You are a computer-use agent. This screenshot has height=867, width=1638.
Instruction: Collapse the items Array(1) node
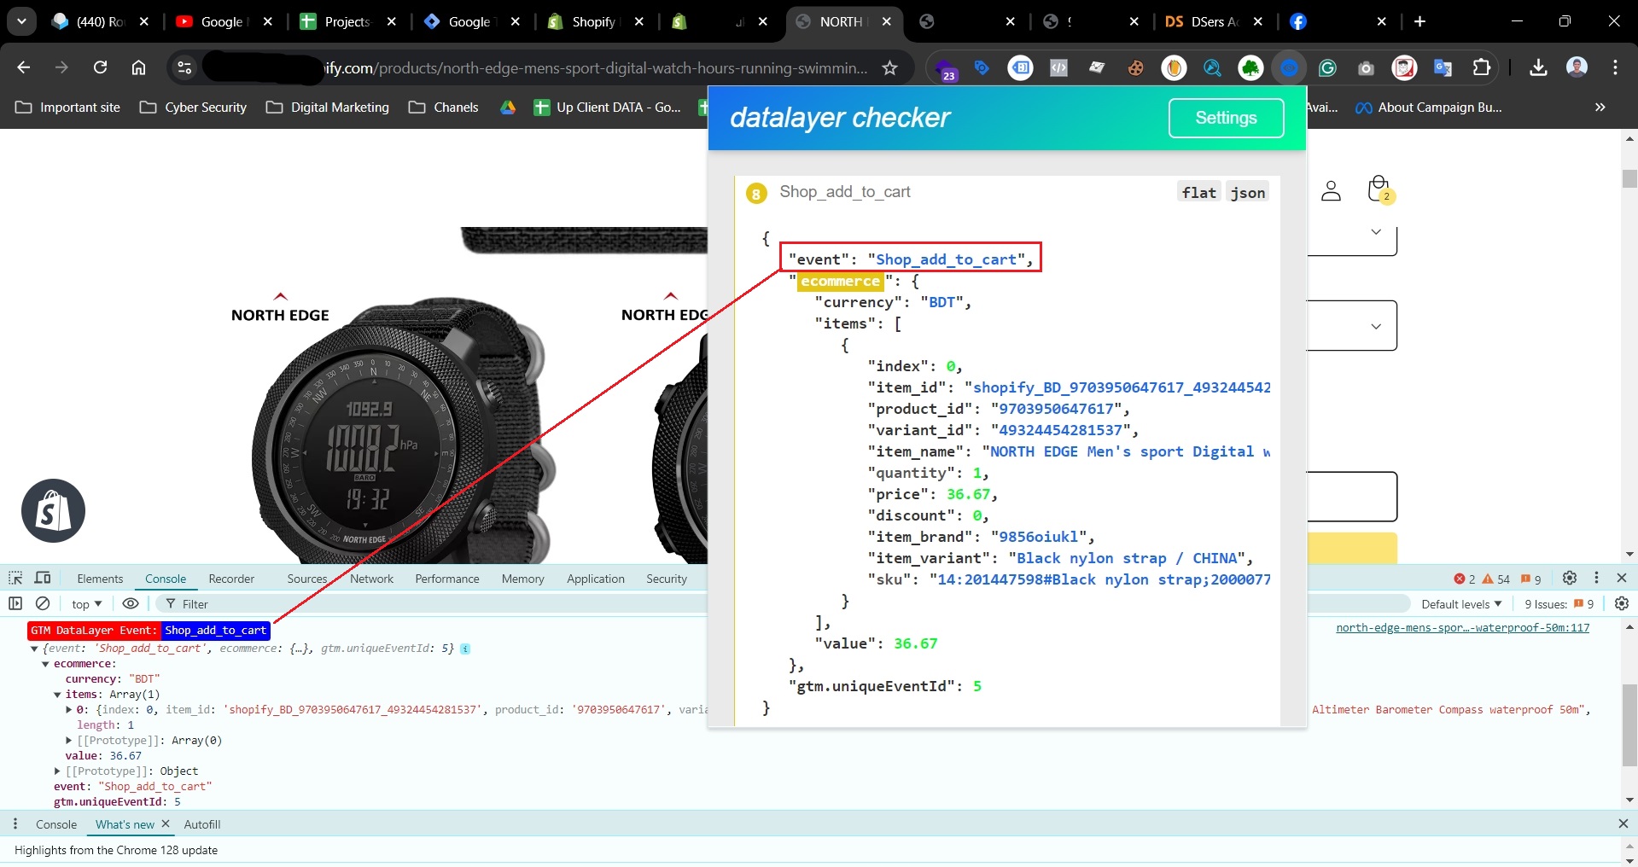click(57, 695)
